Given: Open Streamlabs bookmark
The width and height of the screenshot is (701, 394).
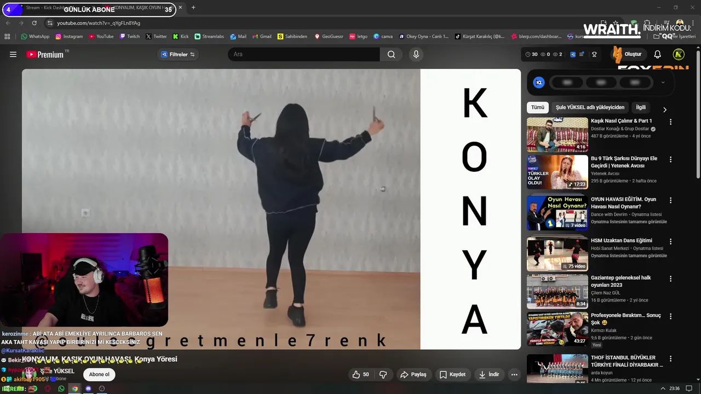Looking at the screenshot, I should point(209,37).
